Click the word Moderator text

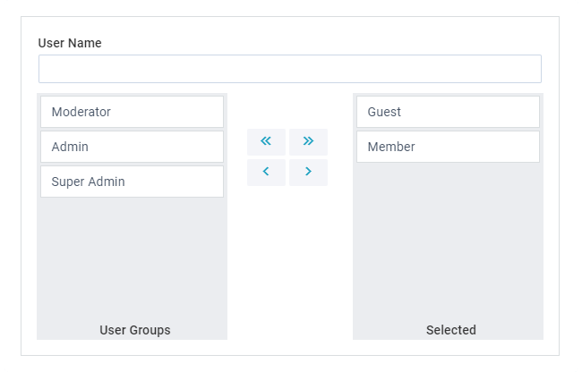[81, 112]
